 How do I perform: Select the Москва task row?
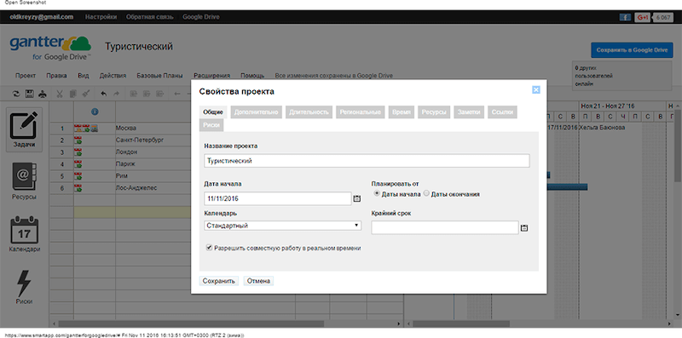point(126,129)
